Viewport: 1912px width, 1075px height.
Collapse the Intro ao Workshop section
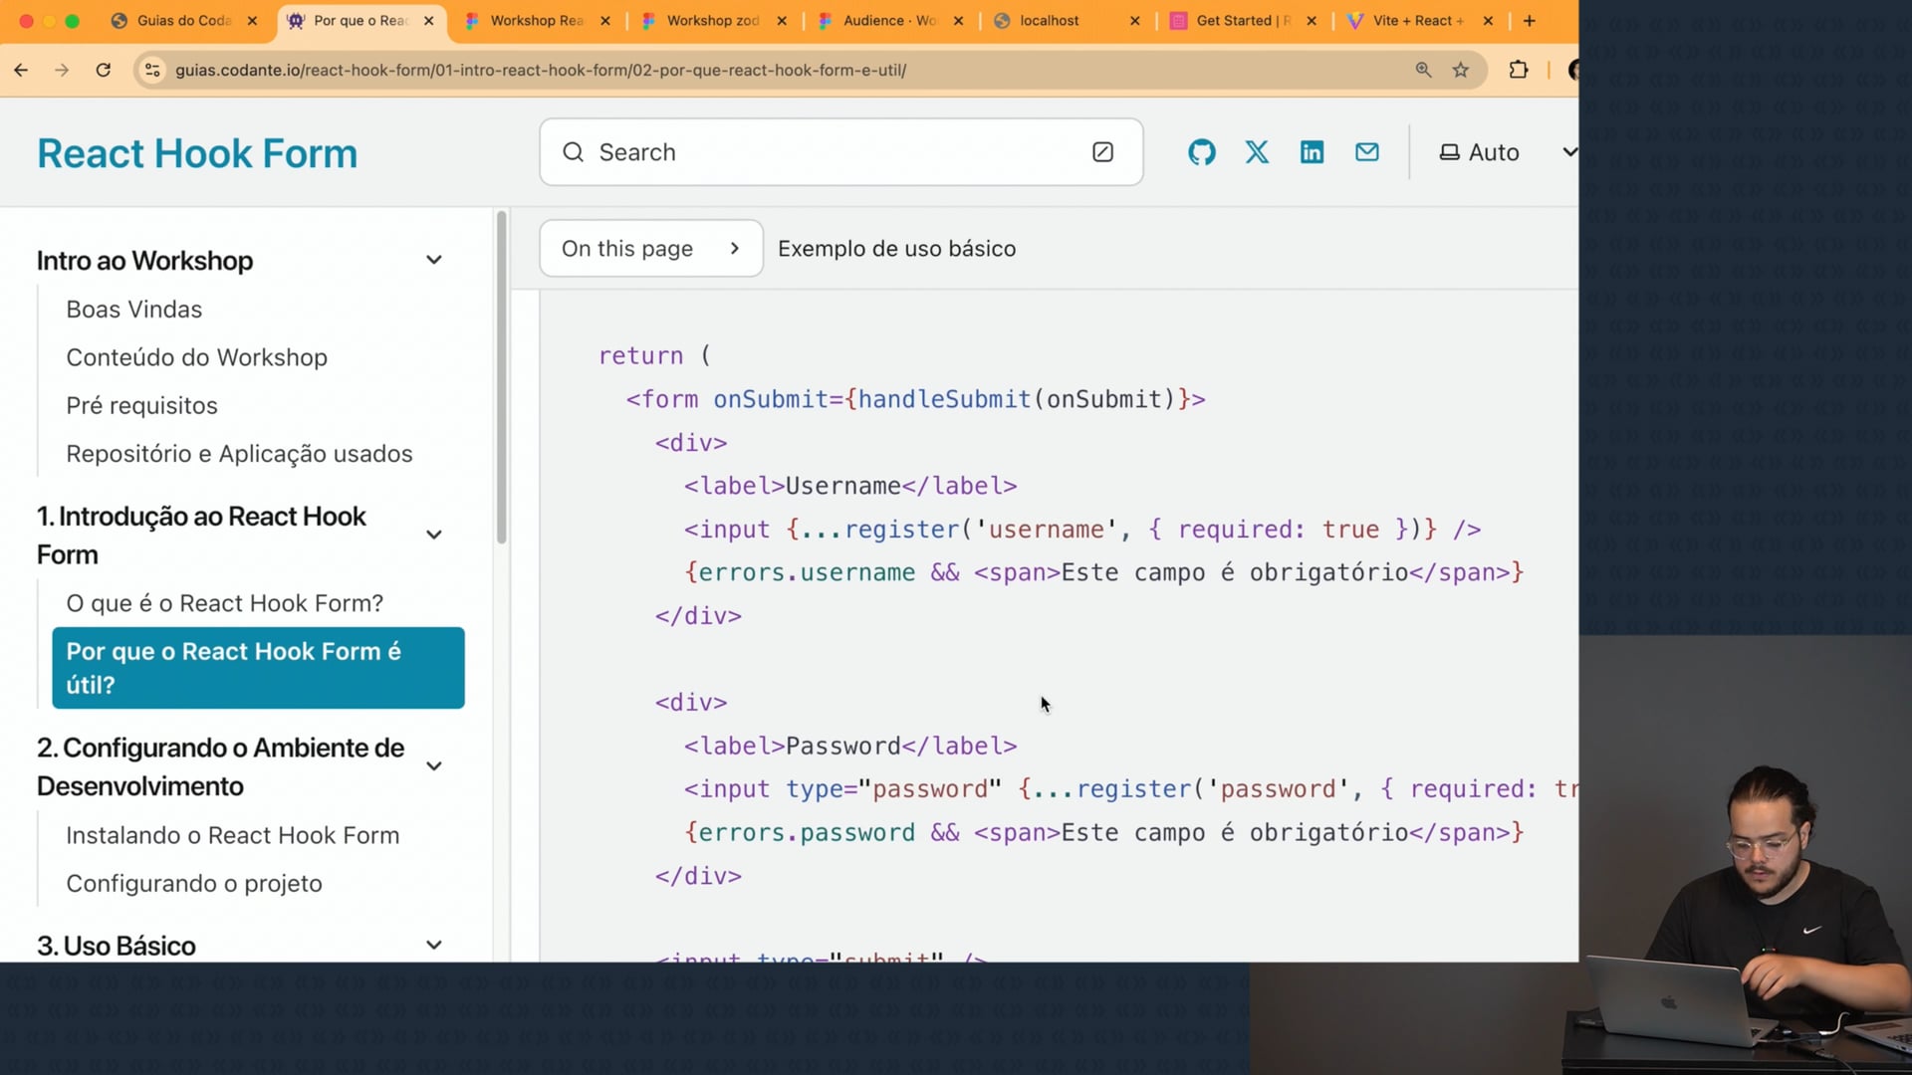pos(434,261)
